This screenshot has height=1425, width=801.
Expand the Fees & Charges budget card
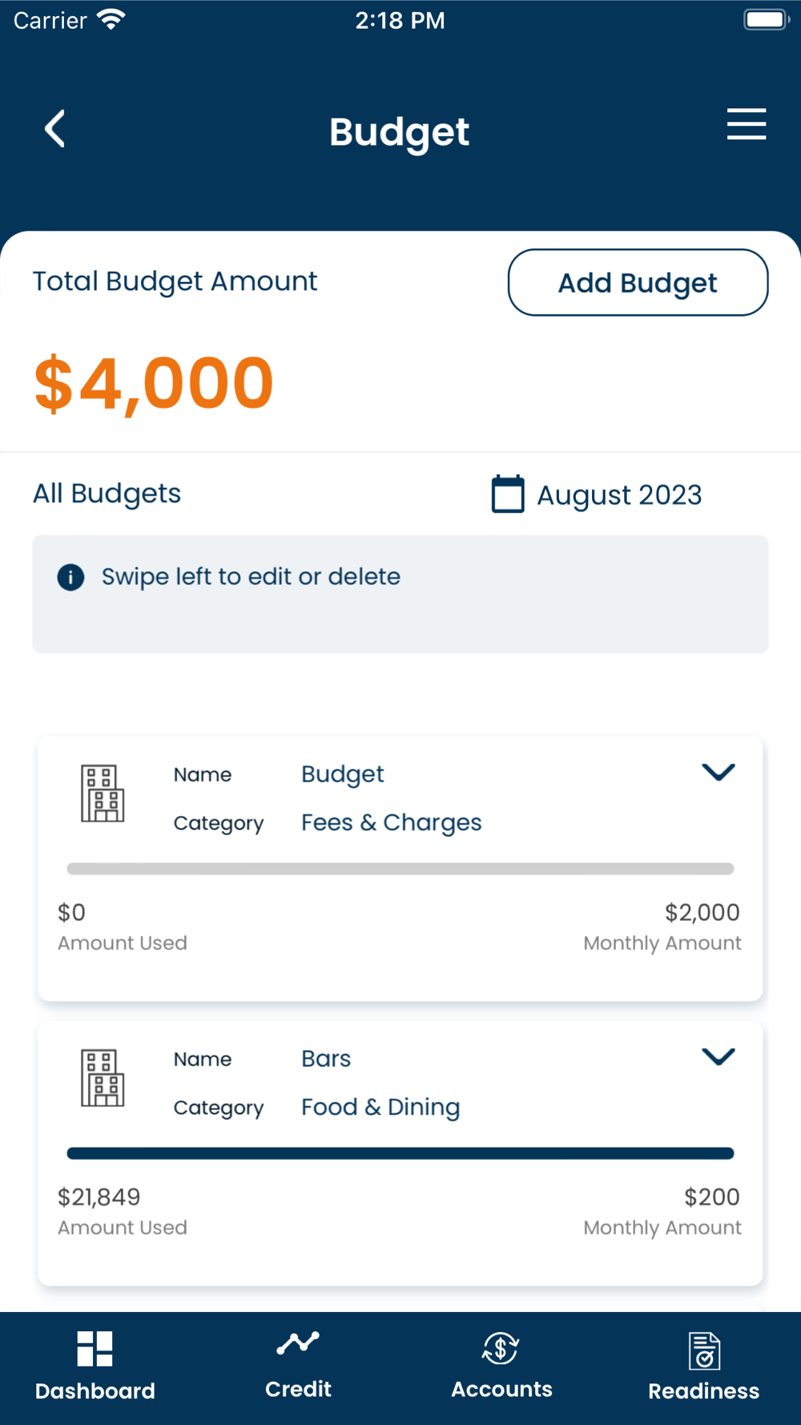point(718,772)
